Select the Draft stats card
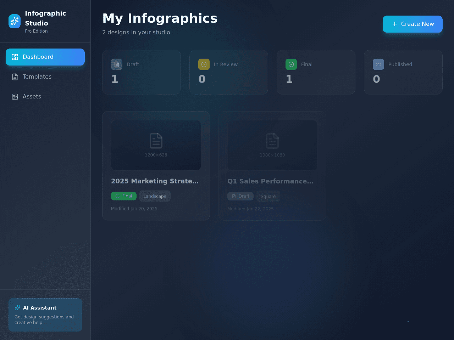Viewport: 454px width, 340px height. pyautogui.click(x=142, y=72)
